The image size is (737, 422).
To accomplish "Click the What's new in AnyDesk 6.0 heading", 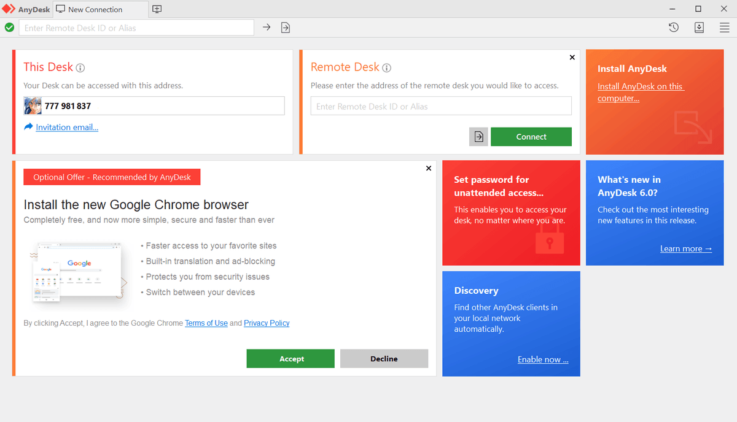I will 629,186.
